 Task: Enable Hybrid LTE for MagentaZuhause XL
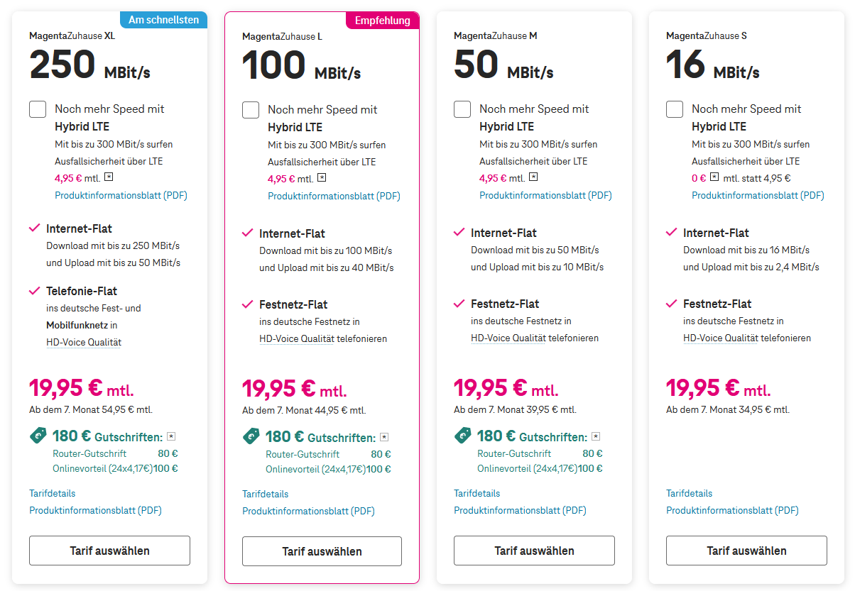point(38,109)
